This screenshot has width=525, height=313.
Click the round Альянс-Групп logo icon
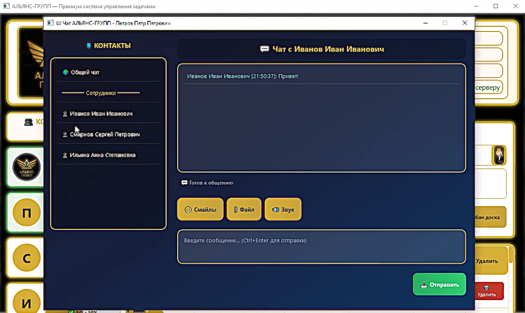[26, 167]
